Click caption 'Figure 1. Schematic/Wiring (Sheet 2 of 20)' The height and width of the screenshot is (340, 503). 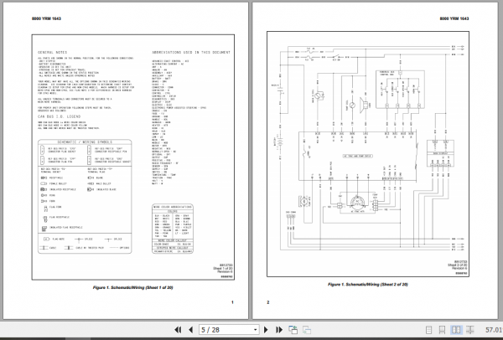(368, 284)
